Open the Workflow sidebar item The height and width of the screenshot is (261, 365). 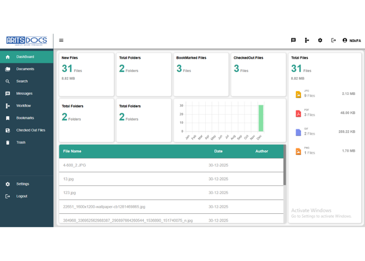23,106
